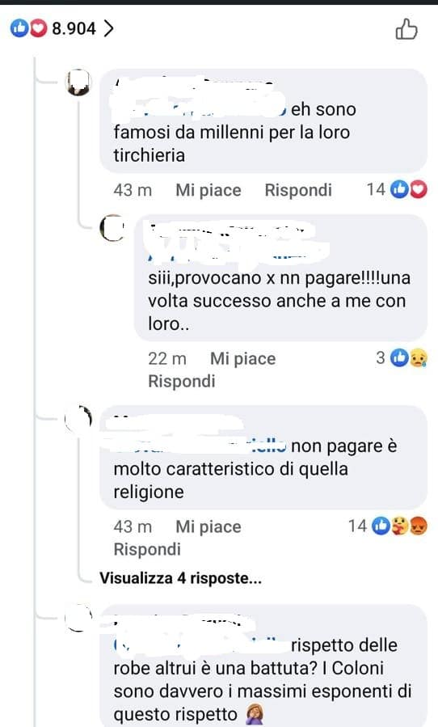Click Mi piace under the 'tirchieria' comment

(x=208, y=190)
